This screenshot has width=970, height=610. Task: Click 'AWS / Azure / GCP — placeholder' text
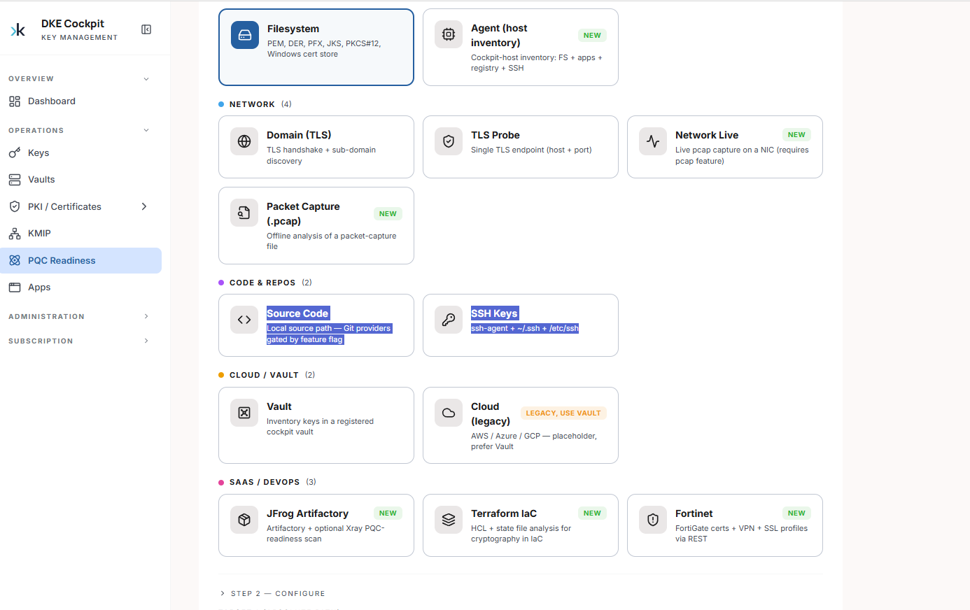[534, 441]
